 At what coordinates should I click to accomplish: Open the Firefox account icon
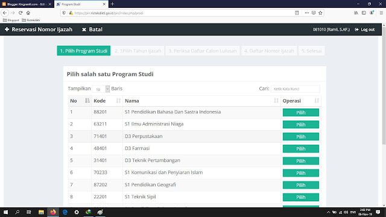[372, 13]
